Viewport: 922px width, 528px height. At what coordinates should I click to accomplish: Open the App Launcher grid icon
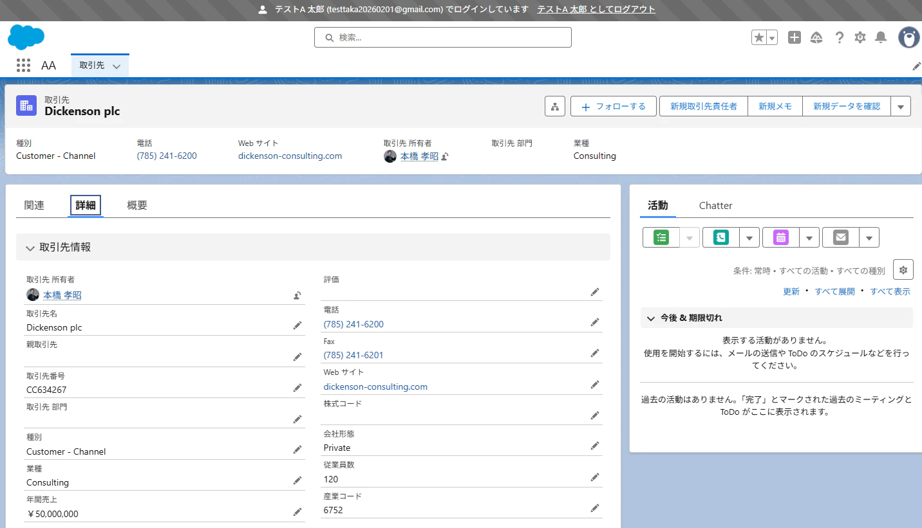click(23, 65)
